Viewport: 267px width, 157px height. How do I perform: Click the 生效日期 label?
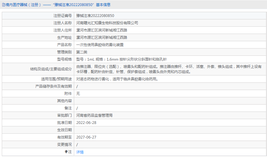(64, 130)
